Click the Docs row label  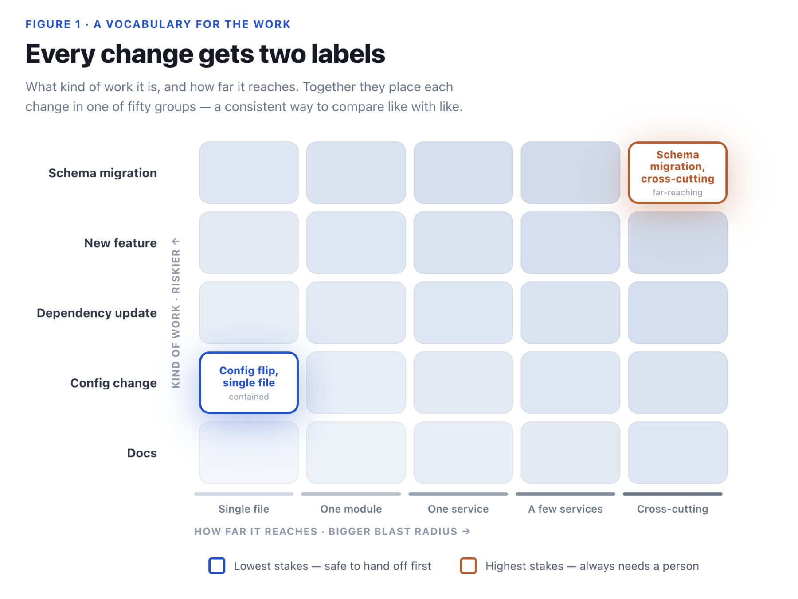pyautogui.click(x=142, y=453)
